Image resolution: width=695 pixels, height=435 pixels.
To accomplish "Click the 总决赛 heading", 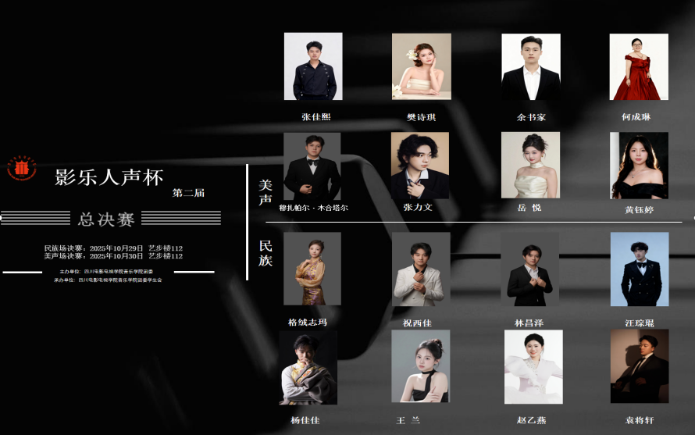I will coord(106,219).
